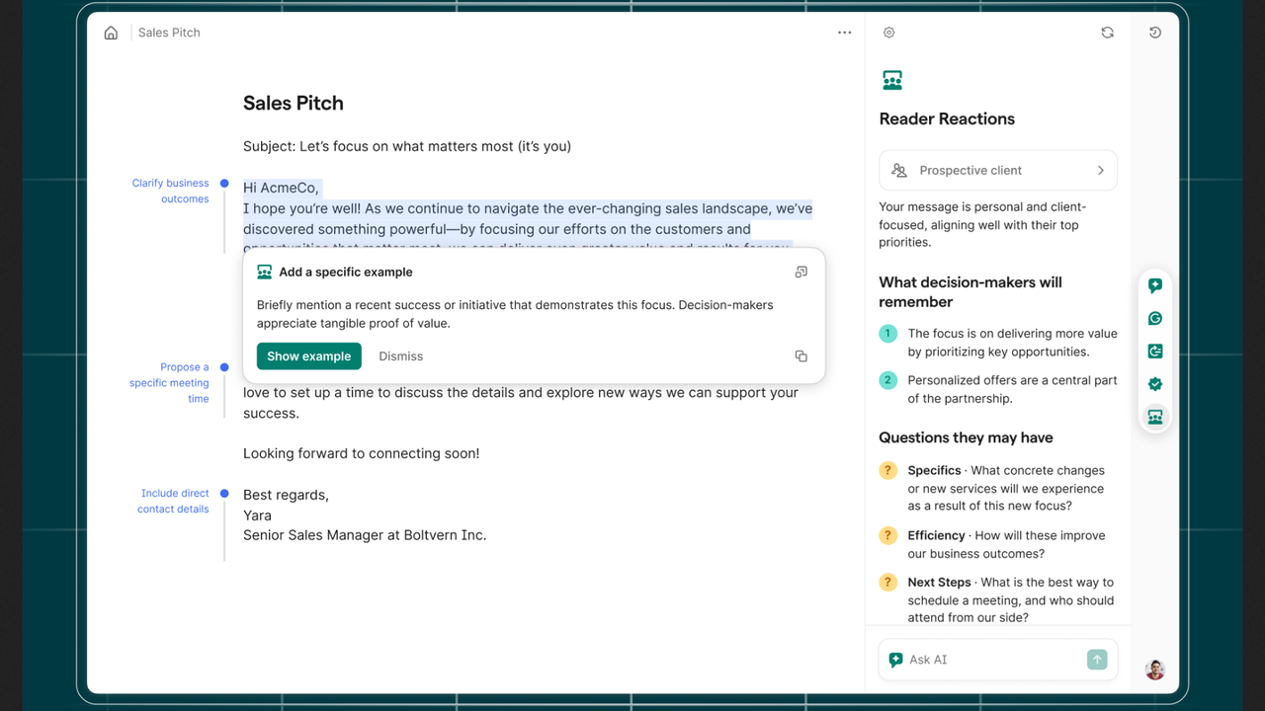Select the Reader Reactions audience icon in sidebar
Image resolution: width=1265 pixels, height=711 pixels.
(1154, 417)
